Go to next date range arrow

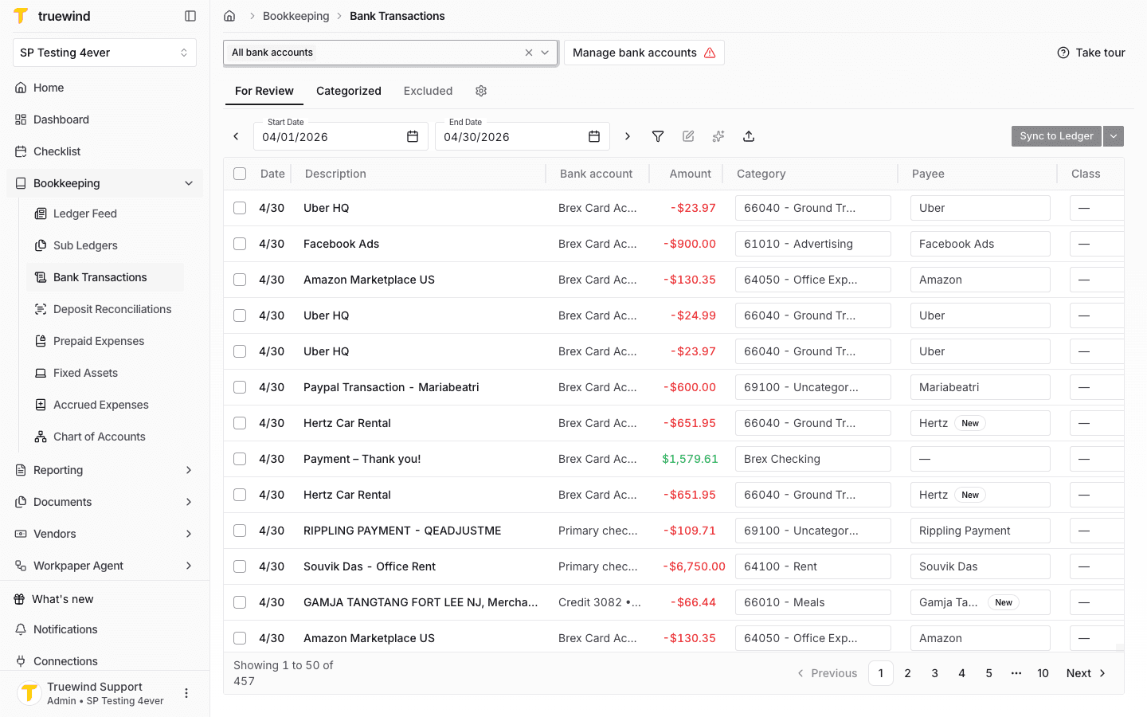click(628, 136)
